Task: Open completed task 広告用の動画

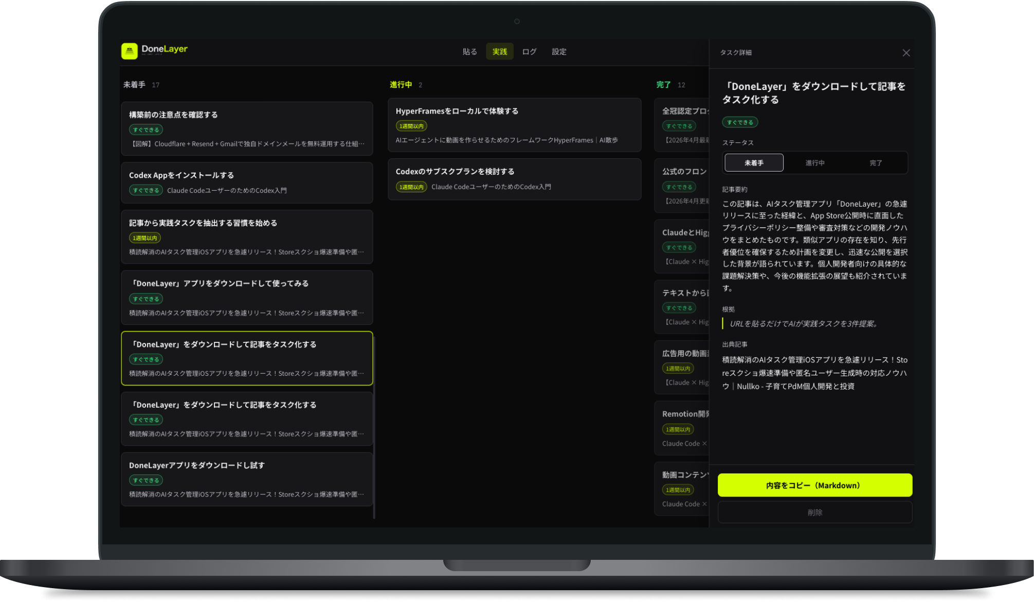Action: click(x=682, y=367)
